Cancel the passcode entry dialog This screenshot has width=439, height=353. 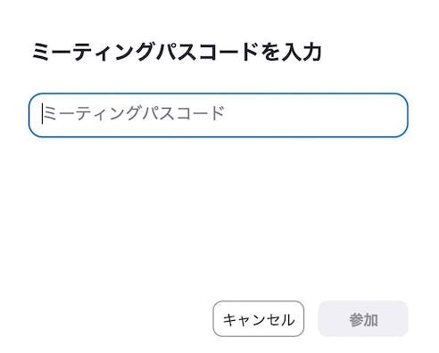[259, 318]
